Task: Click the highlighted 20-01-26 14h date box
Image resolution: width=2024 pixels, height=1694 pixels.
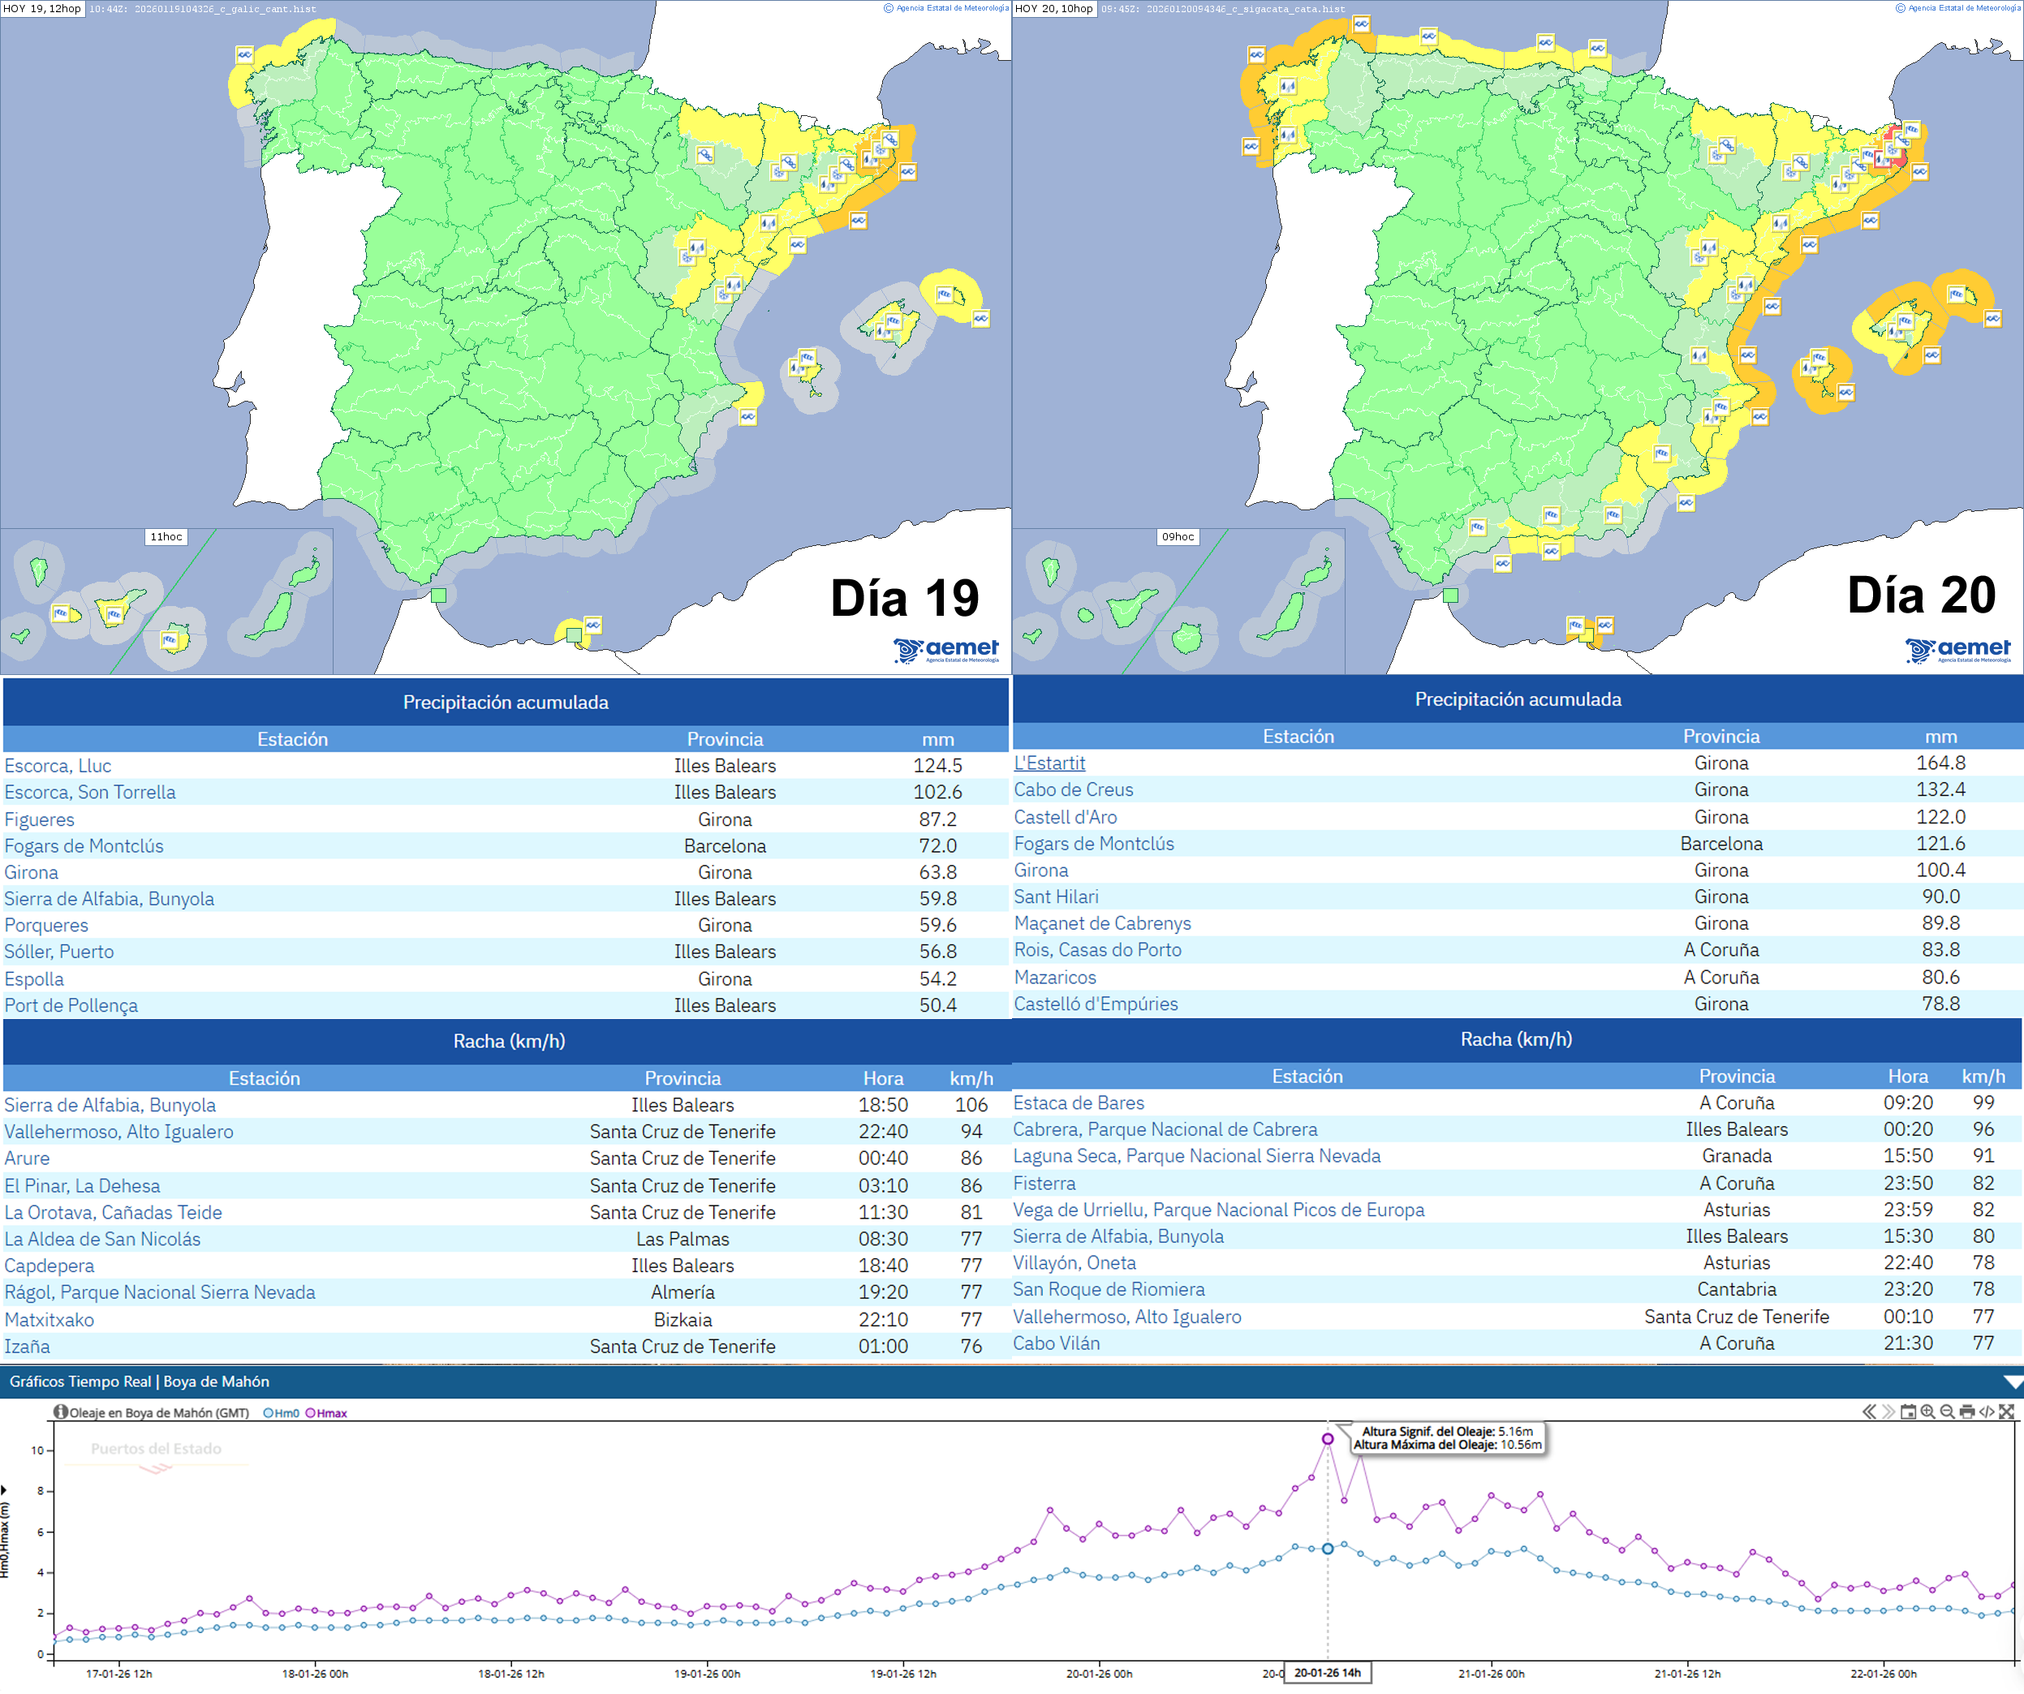Action: click(1330, 1673)
